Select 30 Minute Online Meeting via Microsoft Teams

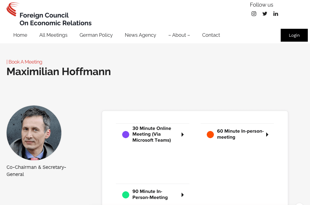[152, 134]
